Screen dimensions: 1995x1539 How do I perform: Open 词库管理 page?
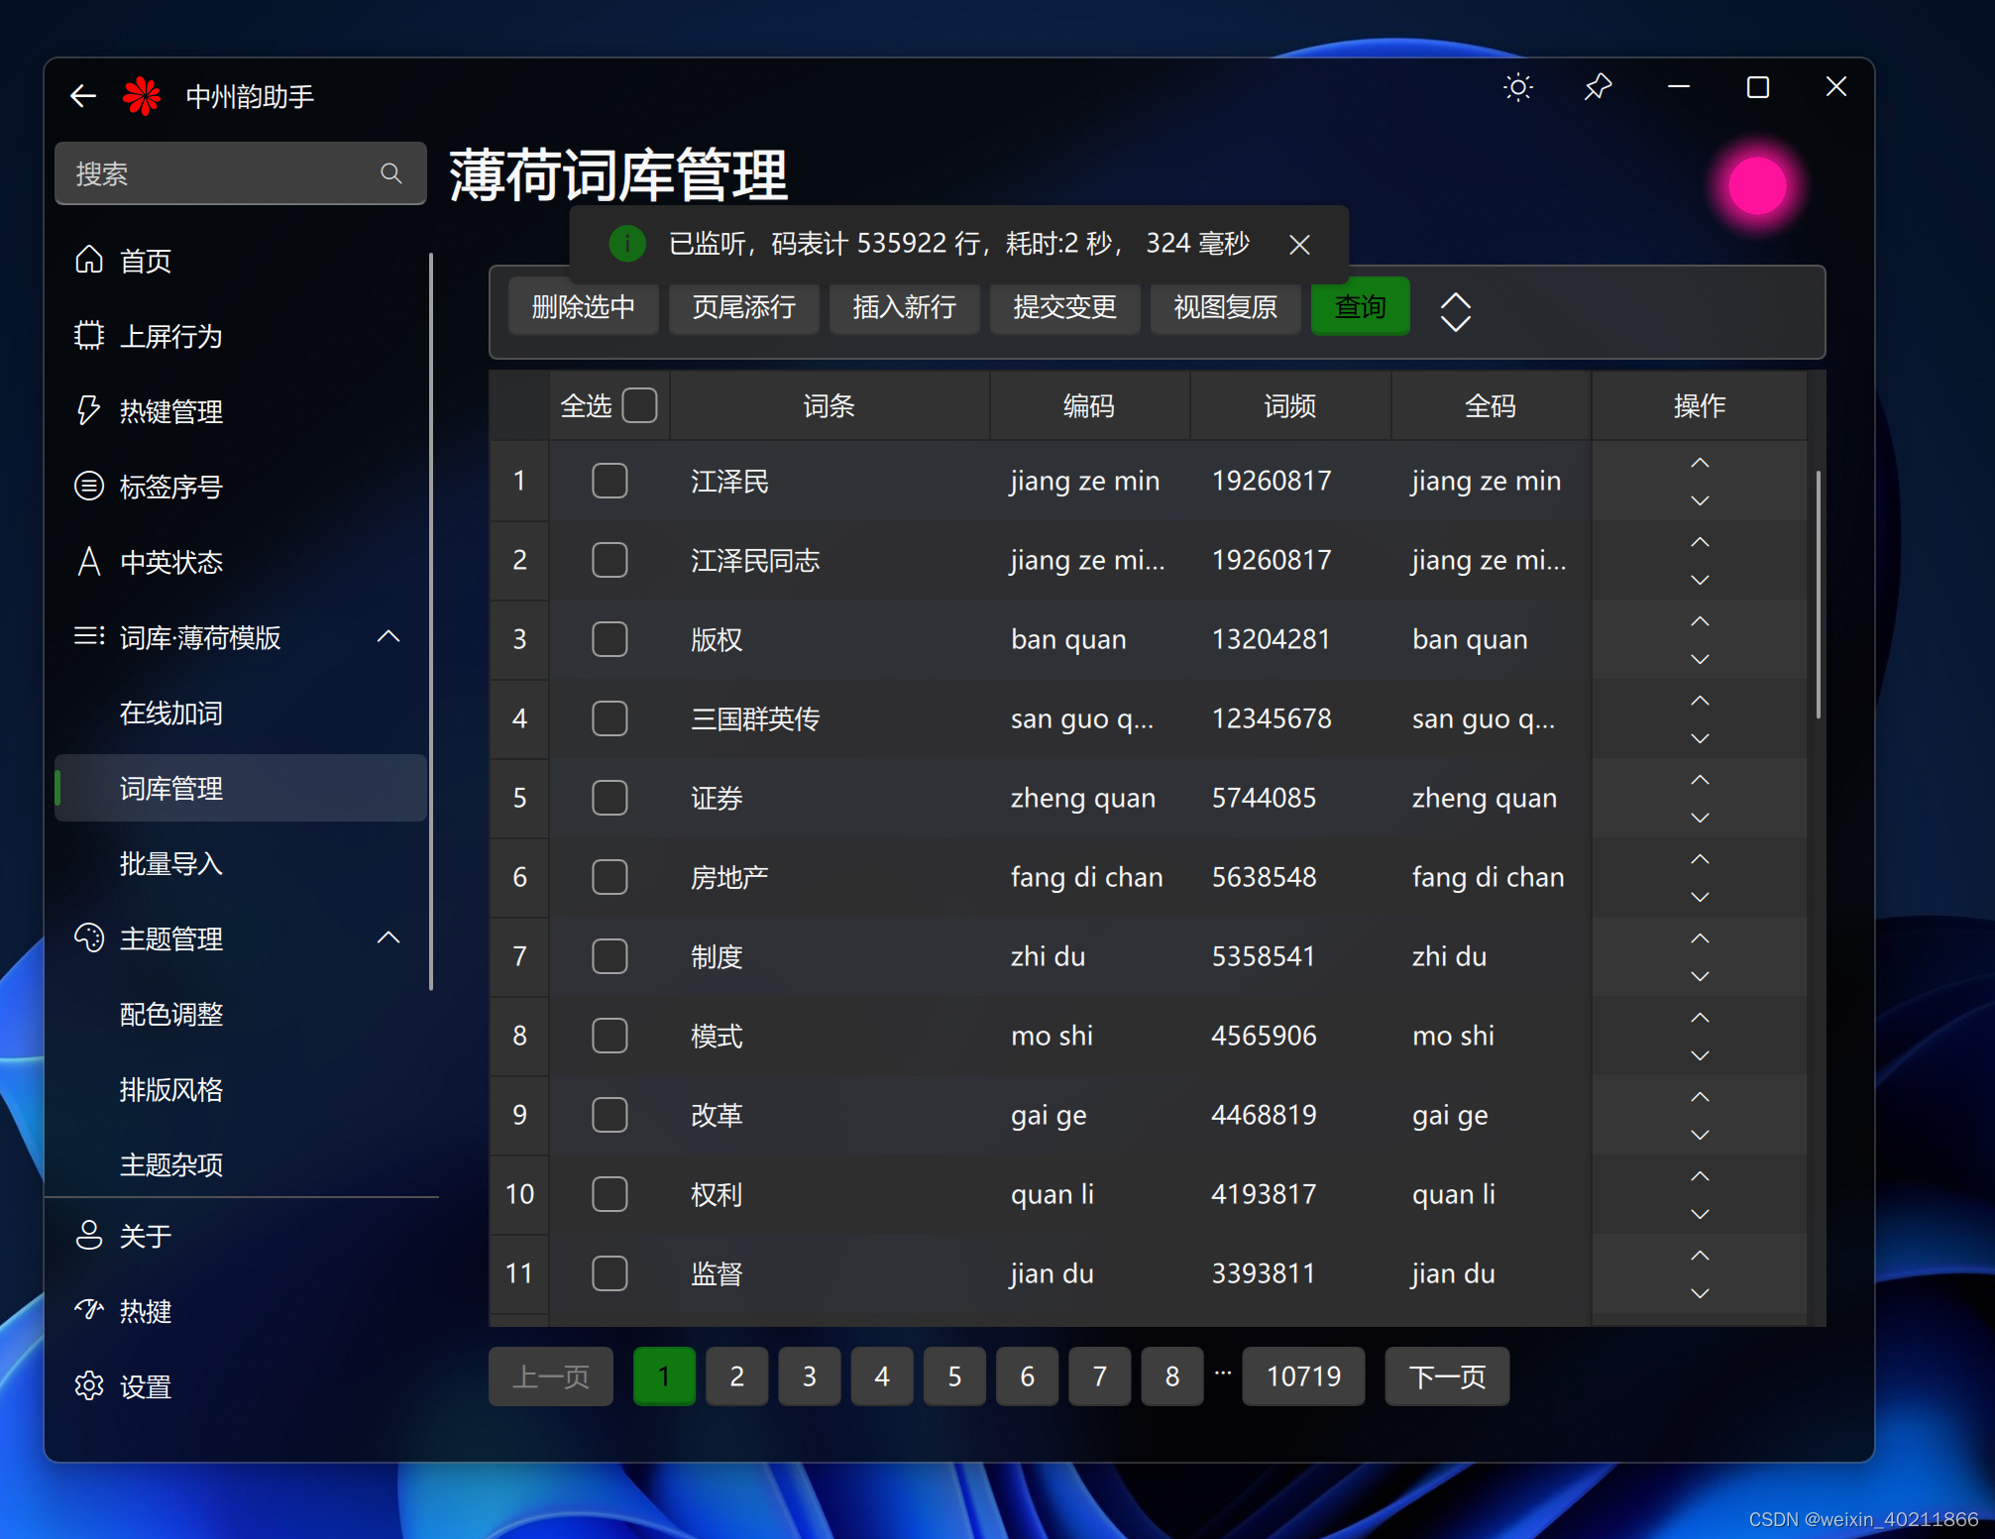240,788
